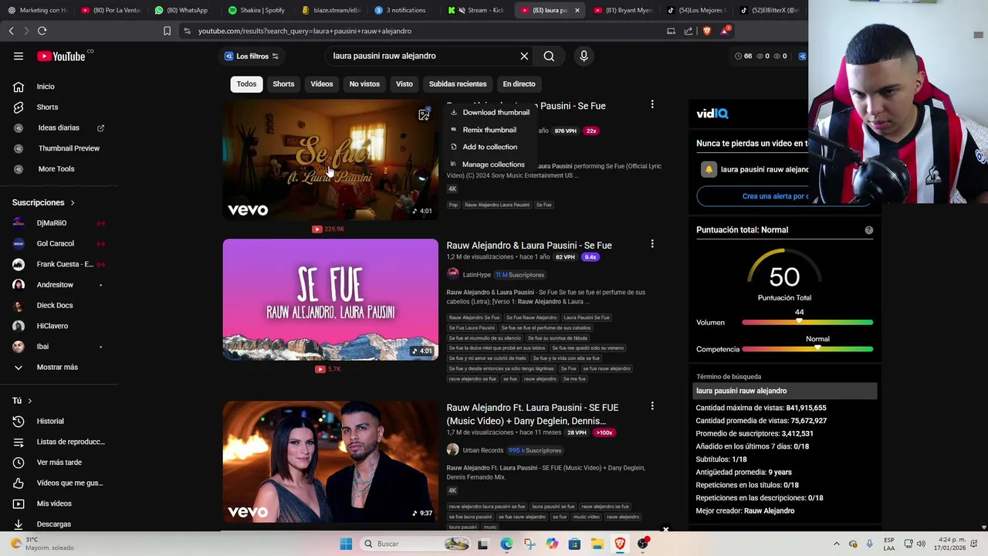Select the En directo filter chip

519,84
